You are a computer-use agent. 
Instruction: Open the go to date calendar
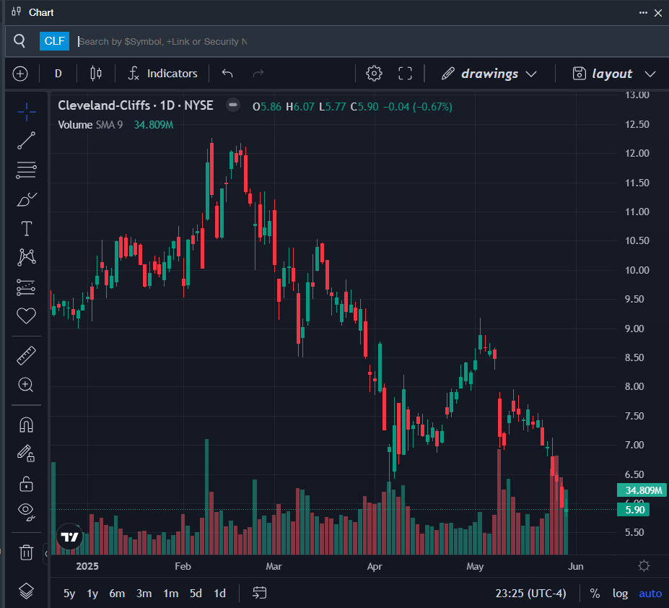(x=259, y=593)
